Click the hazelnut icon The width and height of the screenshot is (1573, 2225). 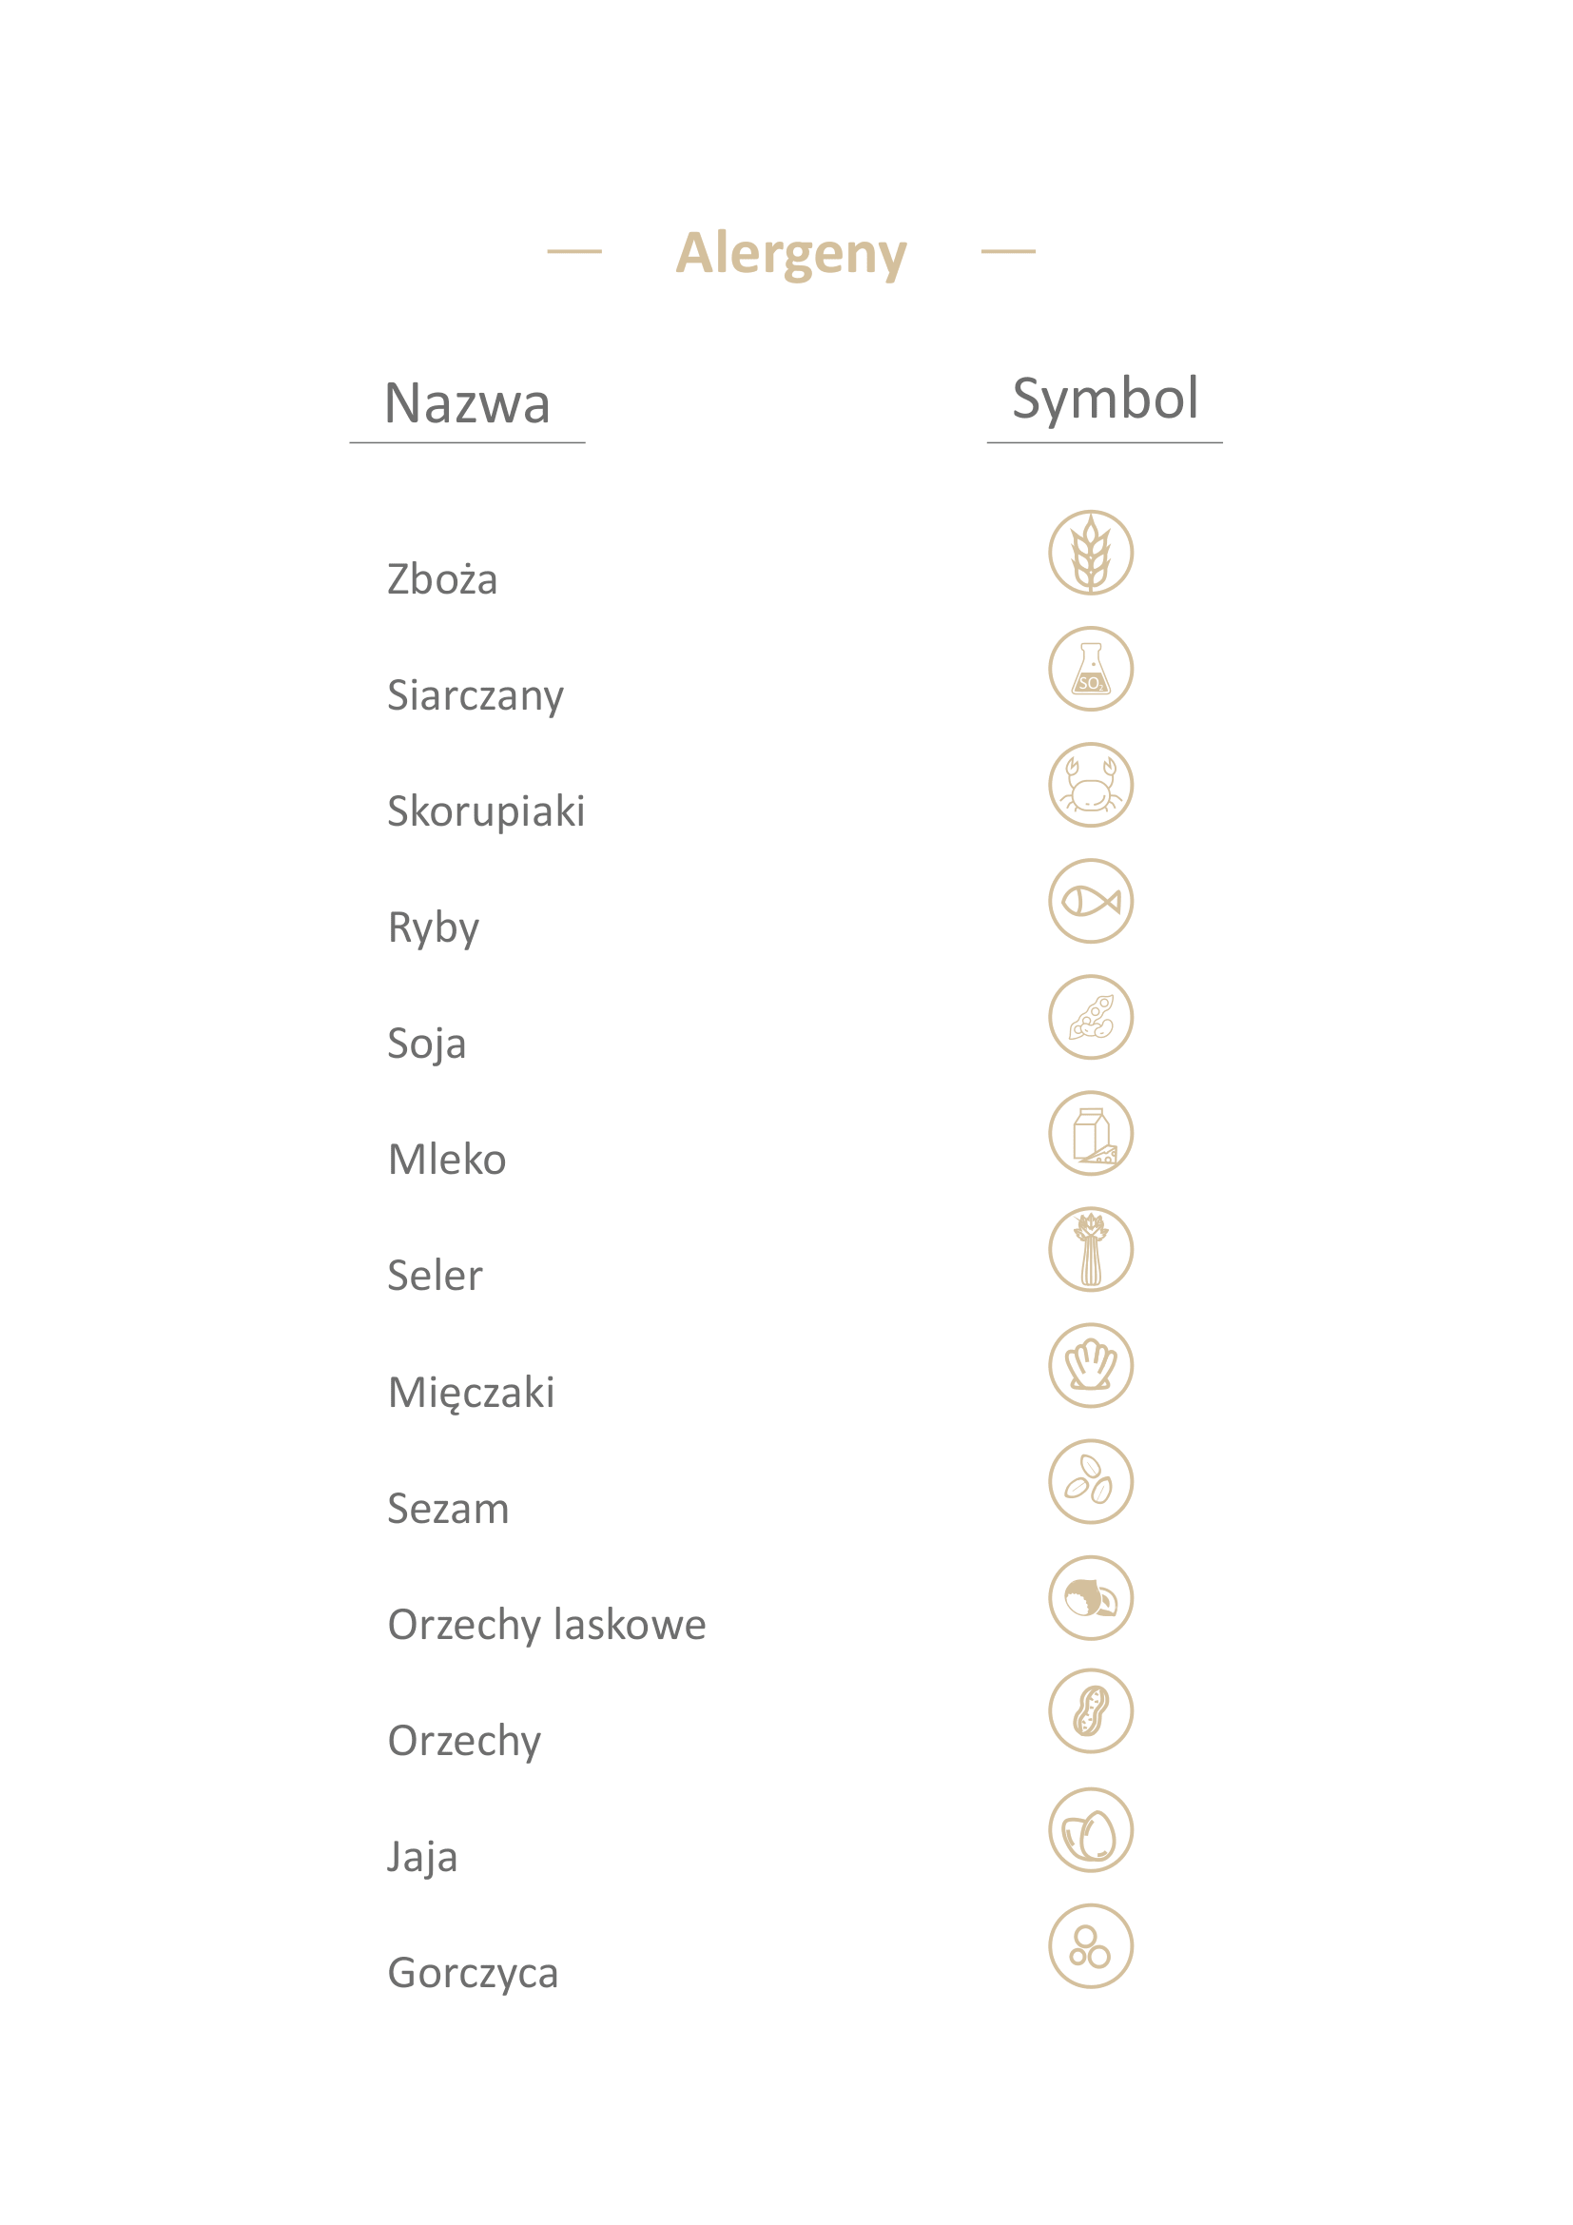coord(1091,1598)
